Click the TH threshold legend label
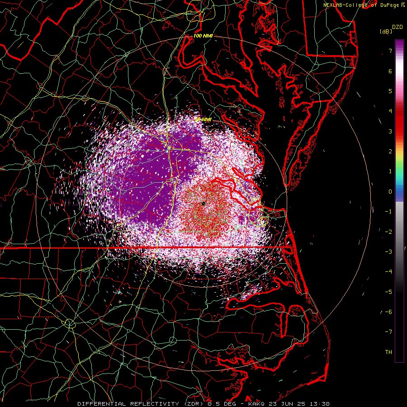The image size is (407, 407). [388, 352]
